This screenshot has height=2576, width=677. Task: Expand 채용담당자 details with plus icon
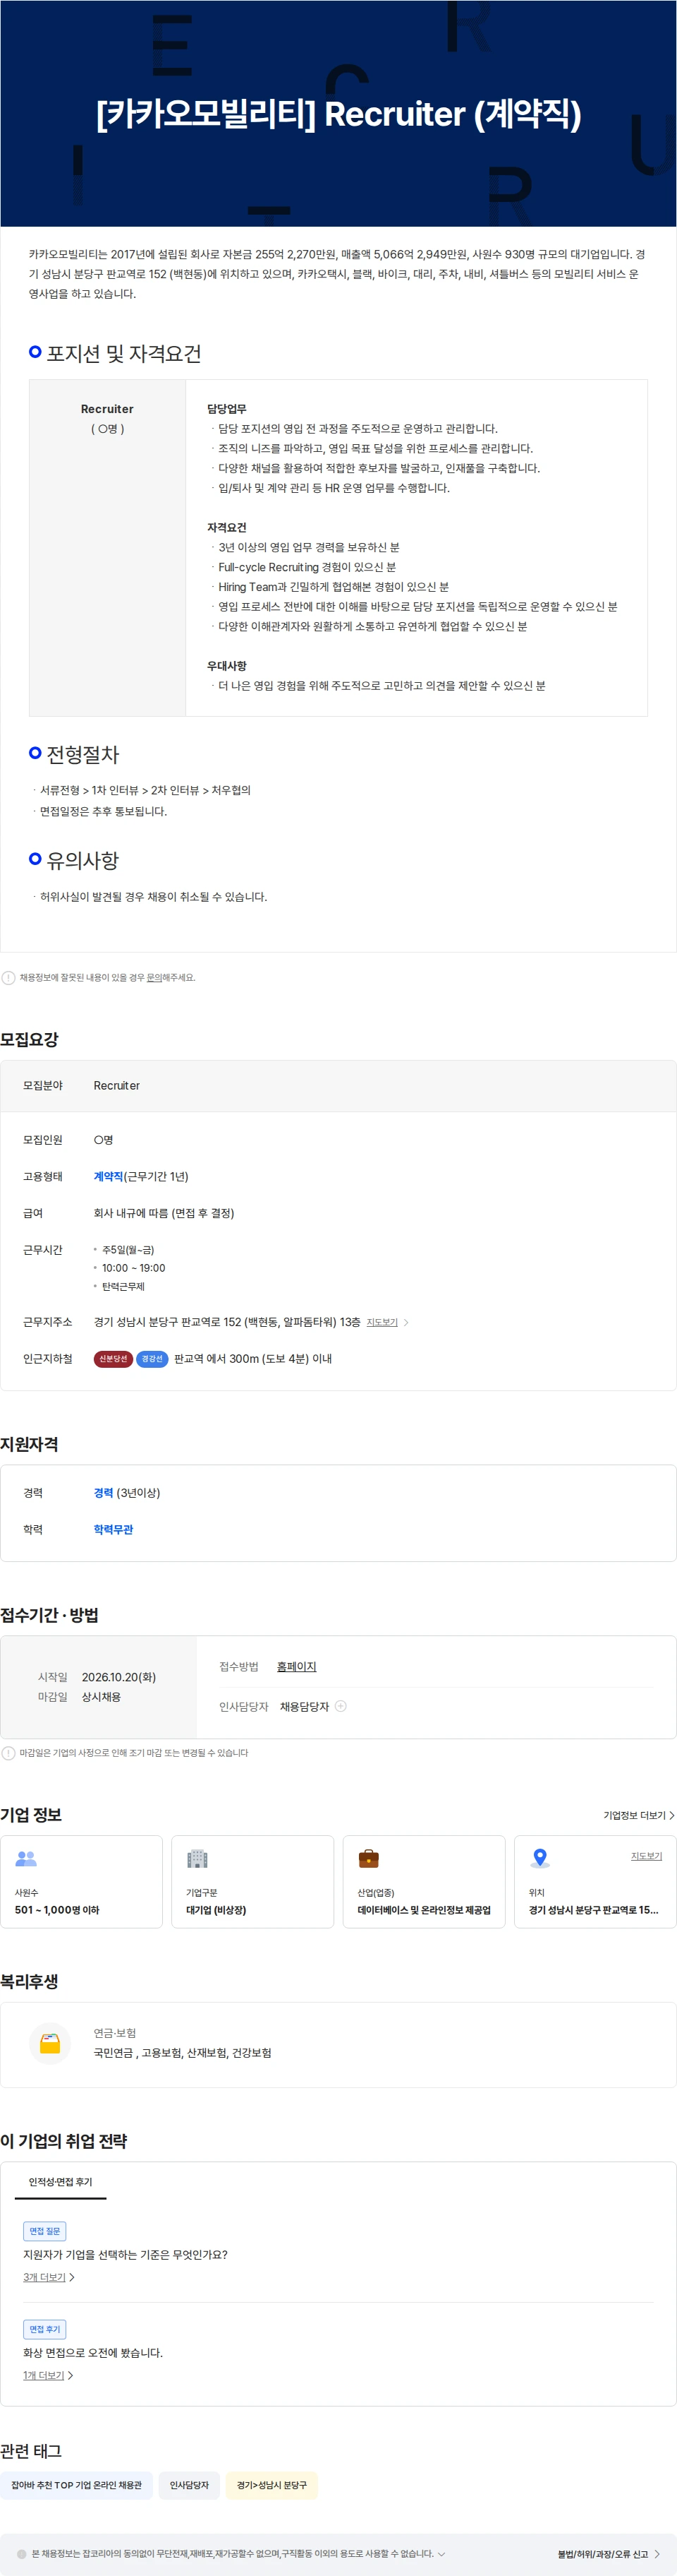(341, 1706)
